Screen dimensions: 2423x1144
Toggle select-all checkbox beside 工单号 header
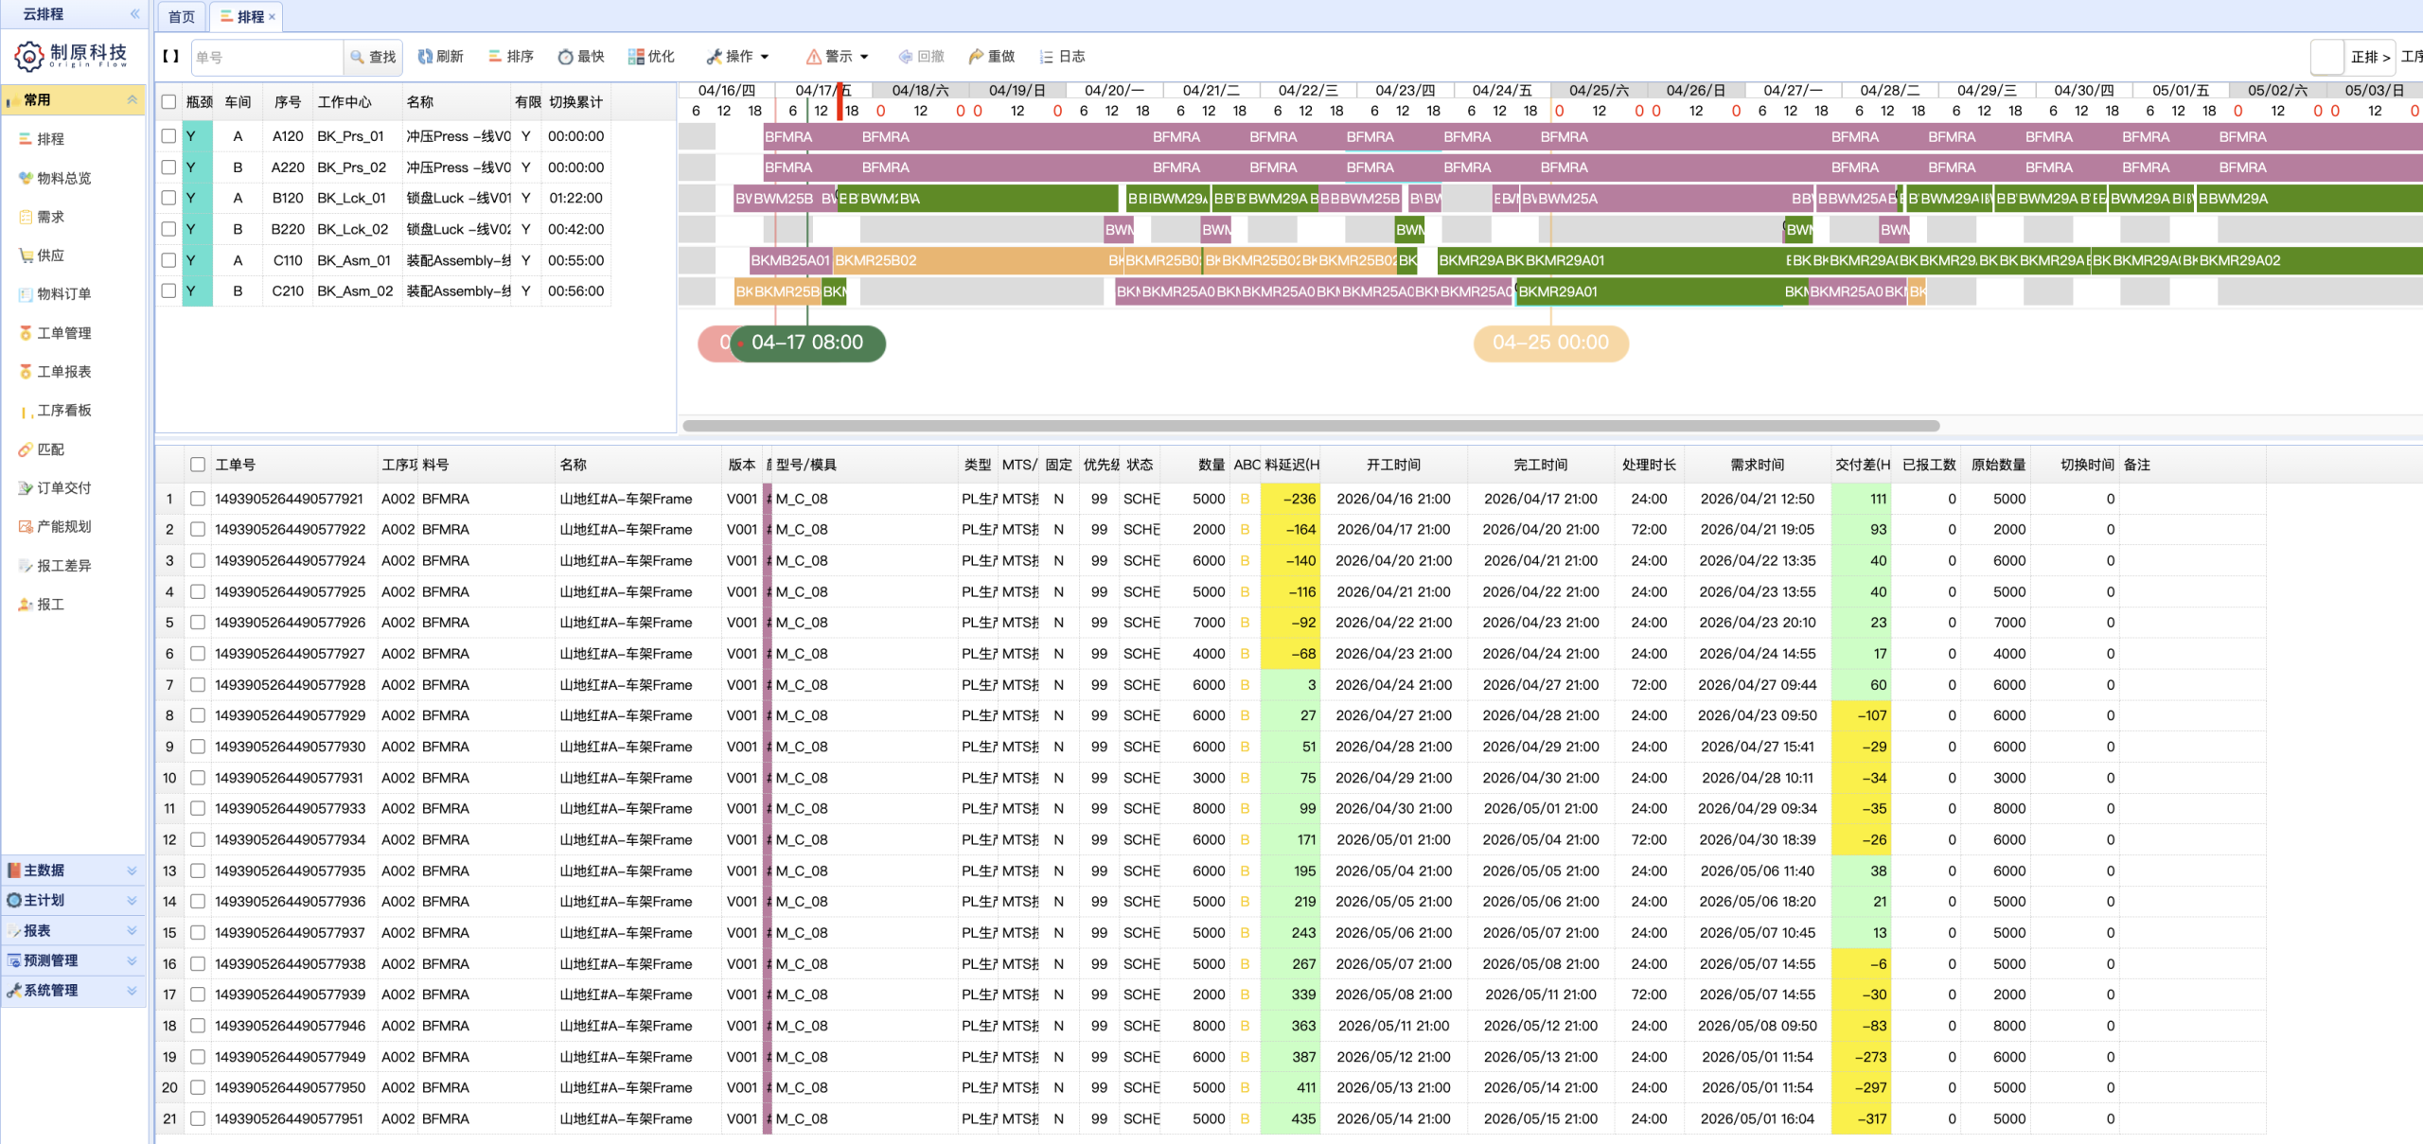(198, 465)
